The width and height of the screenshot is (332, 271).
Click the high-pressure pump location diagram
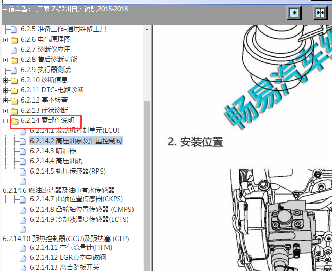(281, 220)
